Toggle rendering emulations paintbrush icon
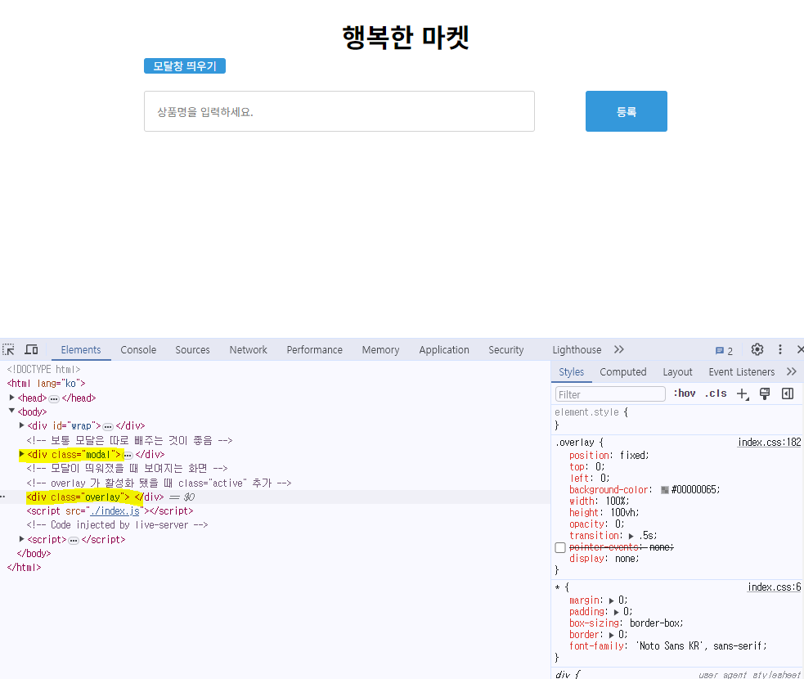The width and height of the screenshot is (804, 679). 765,393
